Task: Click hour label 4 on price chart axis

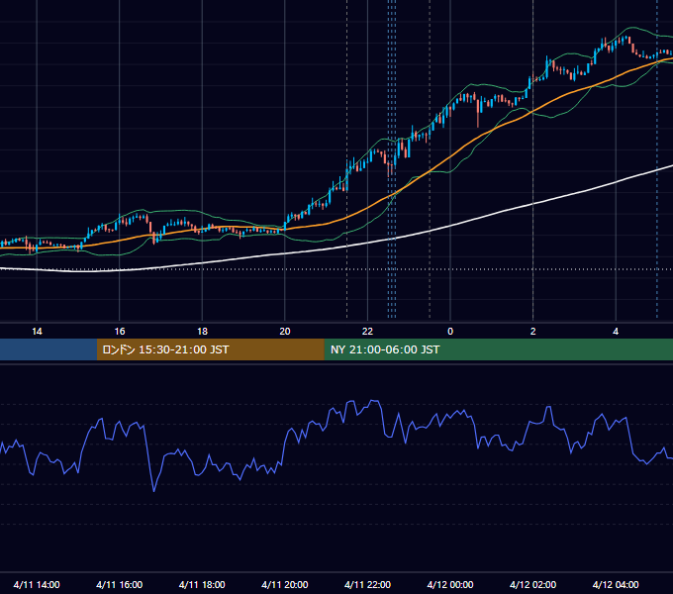Action: pos(616,332)
